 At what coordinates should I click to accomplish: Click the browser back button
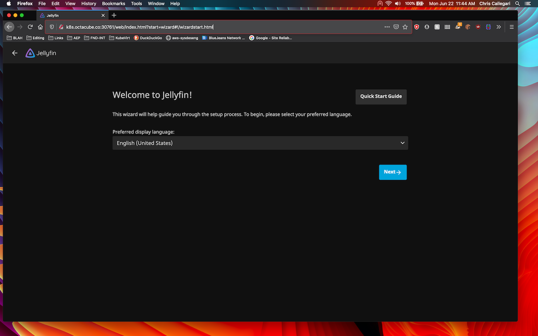[x=9, y=27]
